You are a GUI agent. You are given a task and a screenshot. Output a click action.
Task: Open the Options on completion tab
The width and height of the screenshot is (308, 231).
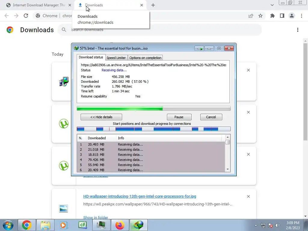pos(145,58)
